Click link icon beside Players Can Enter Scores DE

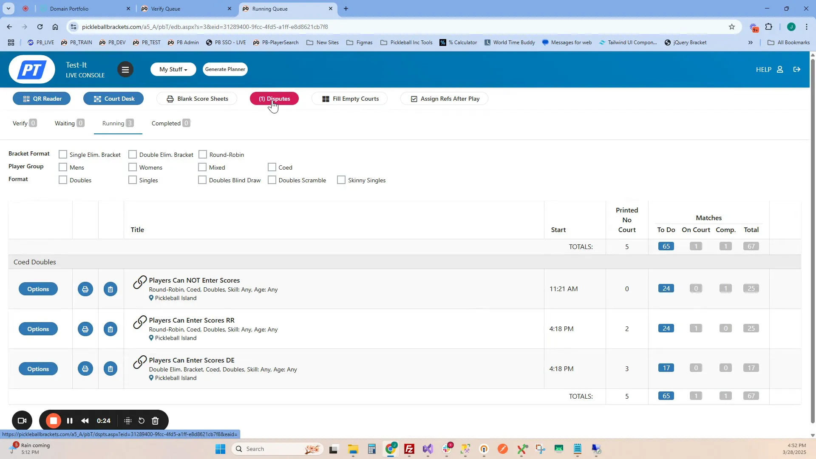pos(139,362)
